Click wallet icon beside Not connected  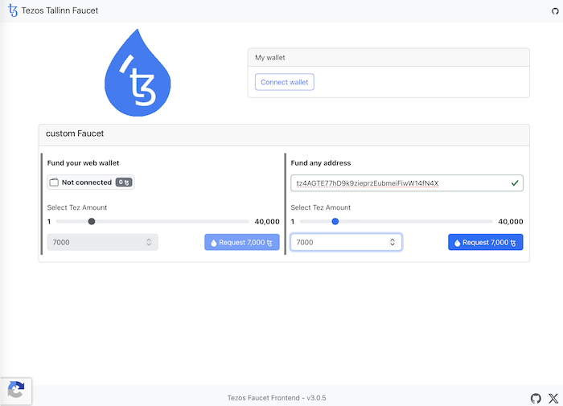coord(55,182)
